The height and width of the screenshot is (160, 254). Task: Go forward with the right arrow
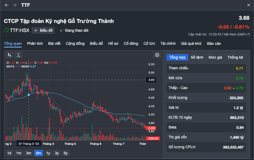click(x=15, y=5)
